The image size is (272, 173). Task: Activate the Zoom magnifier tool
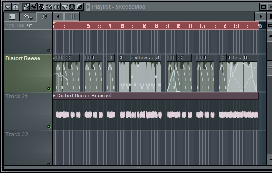coord(80,7)
